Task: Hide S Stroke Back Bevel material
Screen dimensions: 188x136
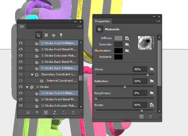Action: coord(21,62)
